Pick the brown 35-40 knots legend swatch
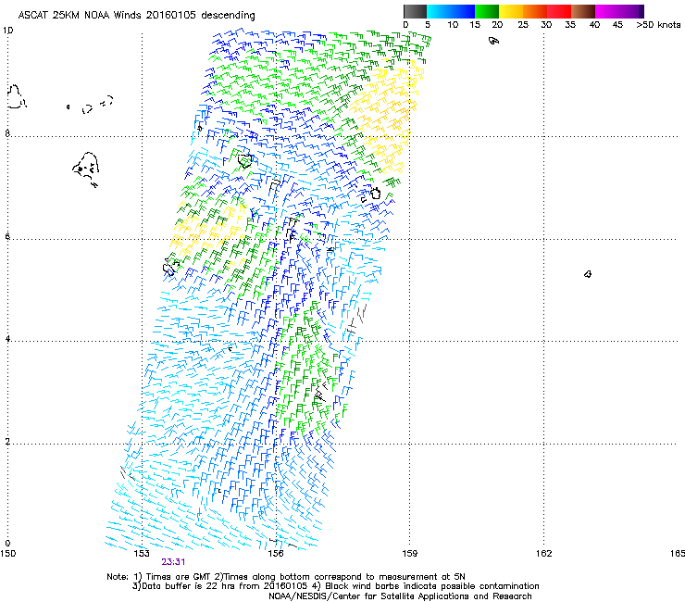 583,11
